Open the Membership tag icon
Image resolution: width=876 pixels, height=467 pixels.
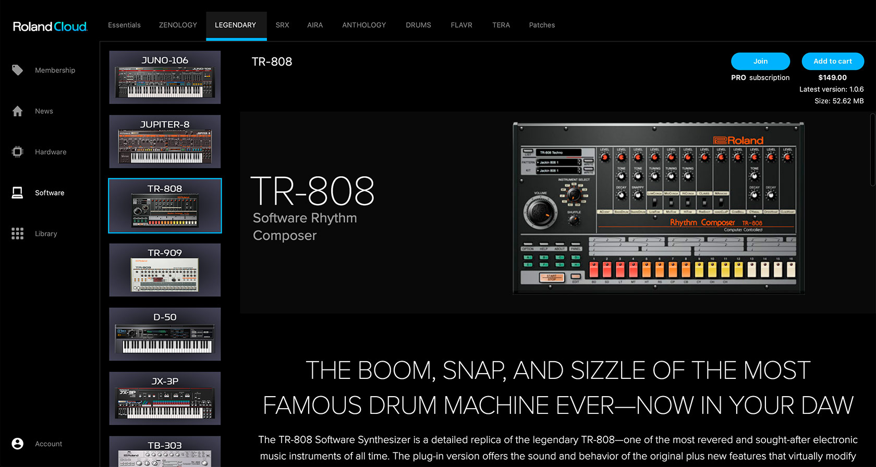click(18, 70)
